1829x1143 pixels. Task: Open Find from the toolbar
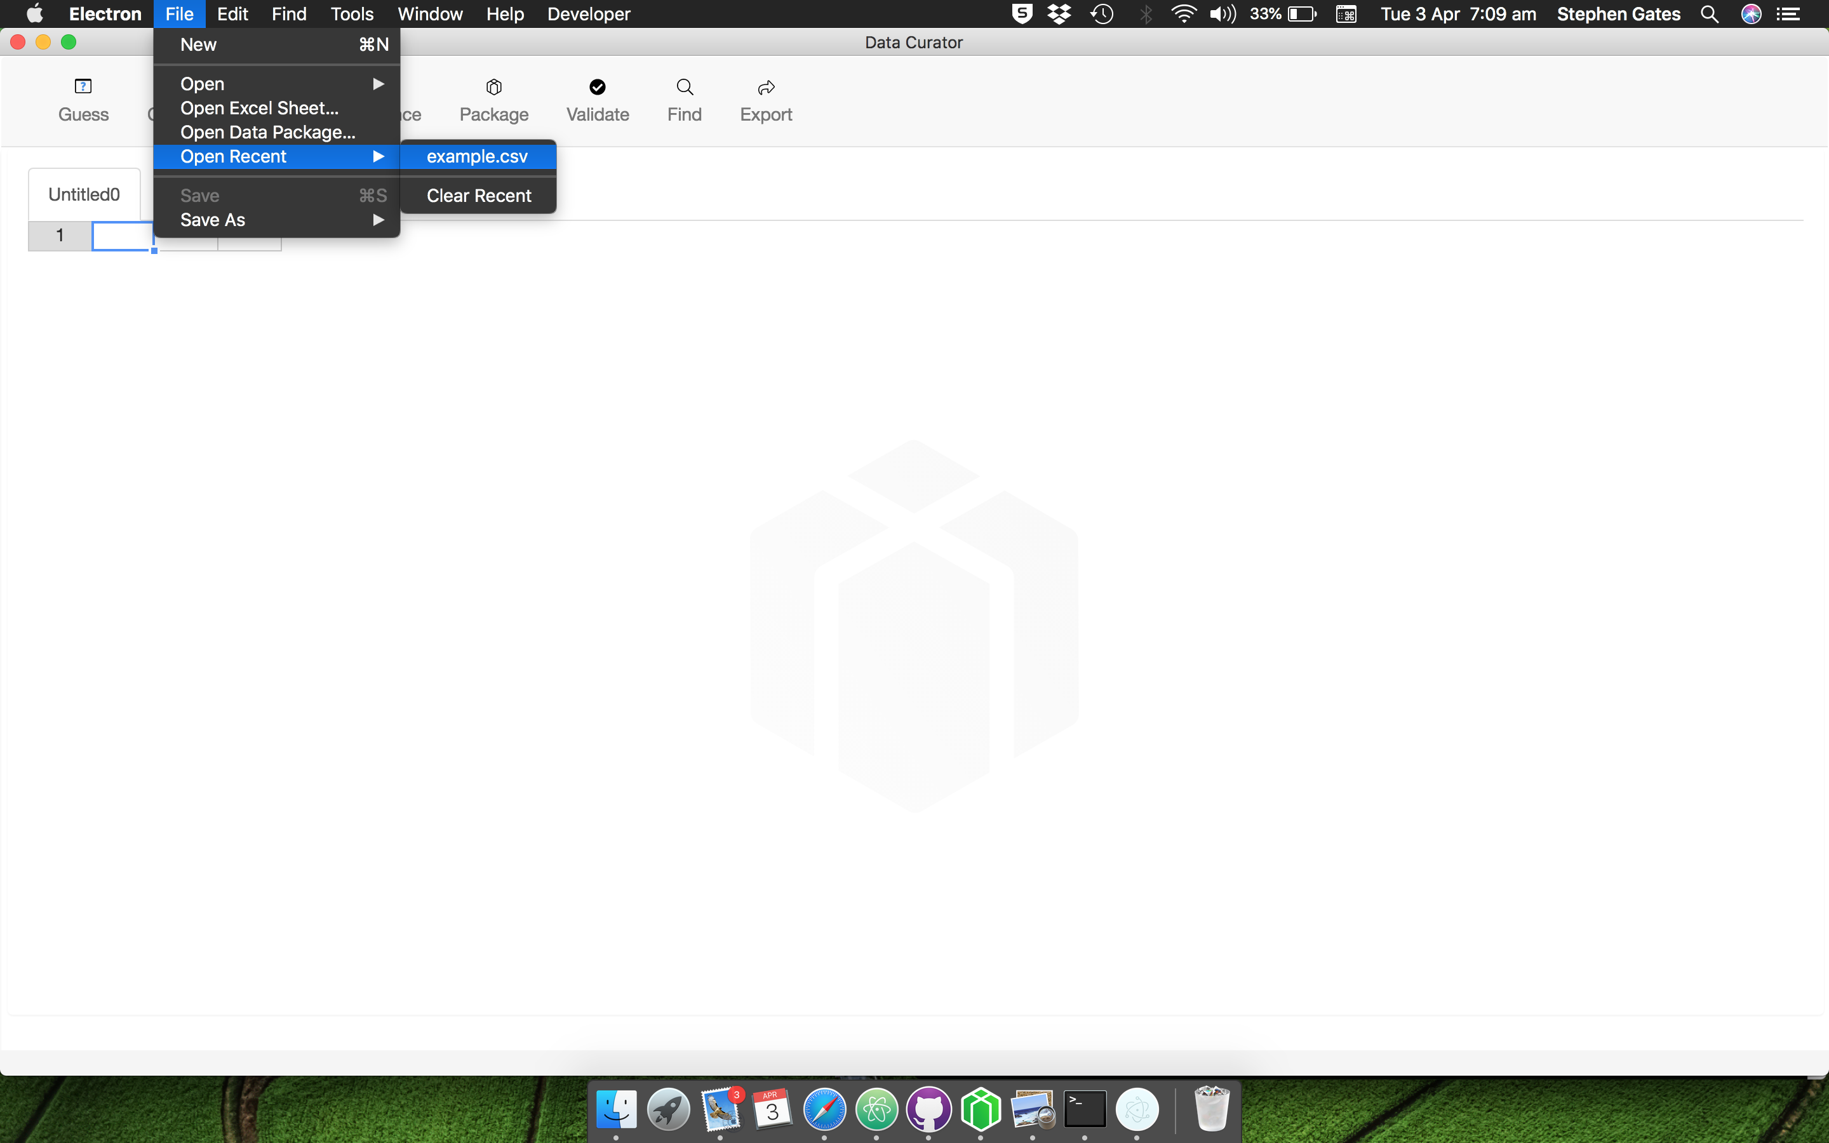click(x=684, y=100)
